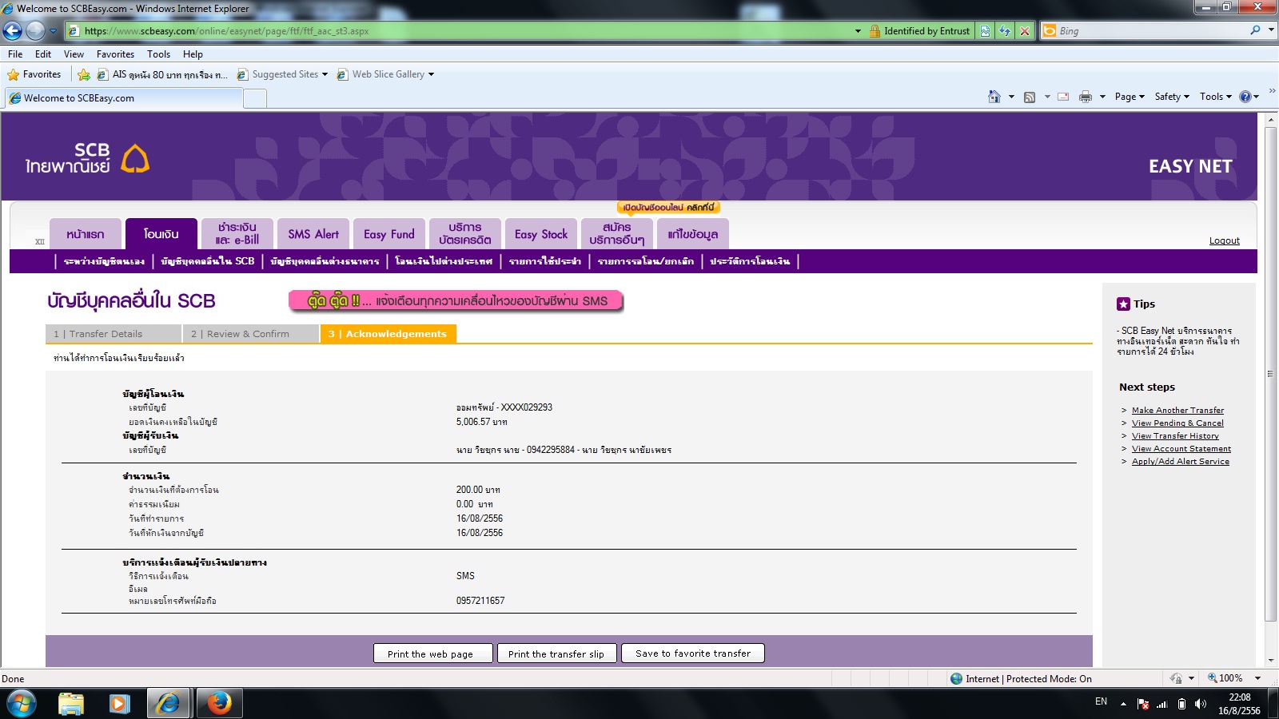Expand the Suggested Sites dropdown
This screenshot has width=1279, height=719.
click(325, 74)
